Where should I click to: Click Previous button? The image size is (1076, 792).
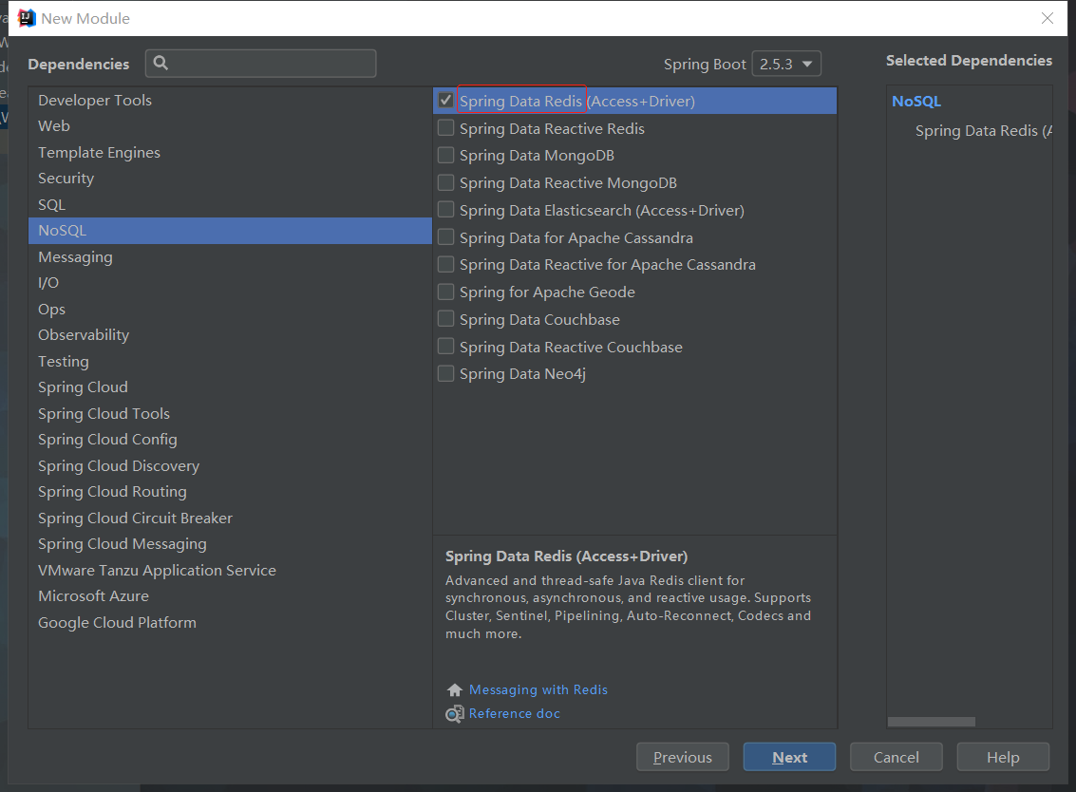click(682, 757)
